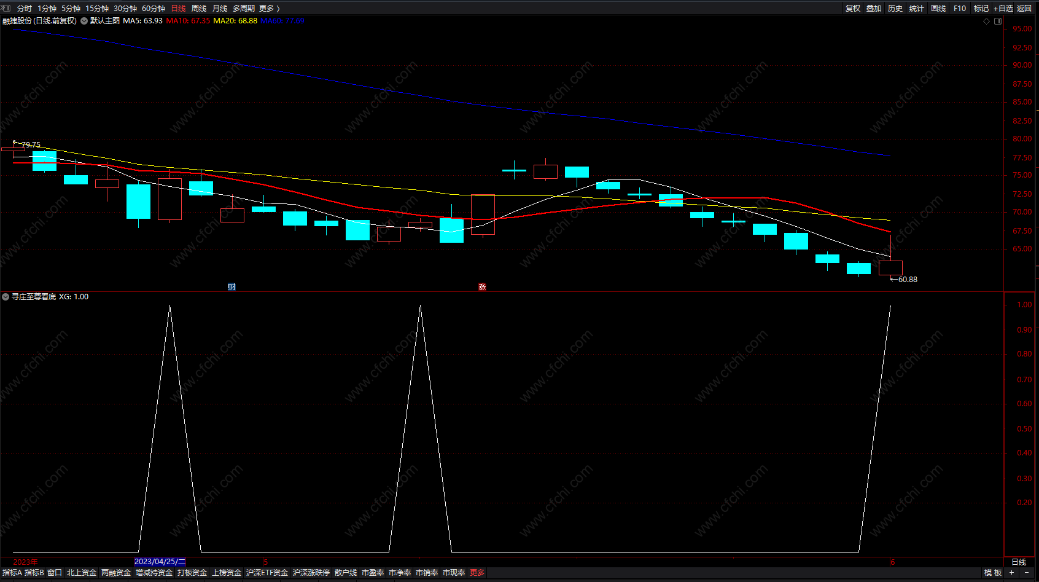Expand the 更多 periods dropdown
Image resolution: width=1039 pixels, height=582 pixels.
269,9
